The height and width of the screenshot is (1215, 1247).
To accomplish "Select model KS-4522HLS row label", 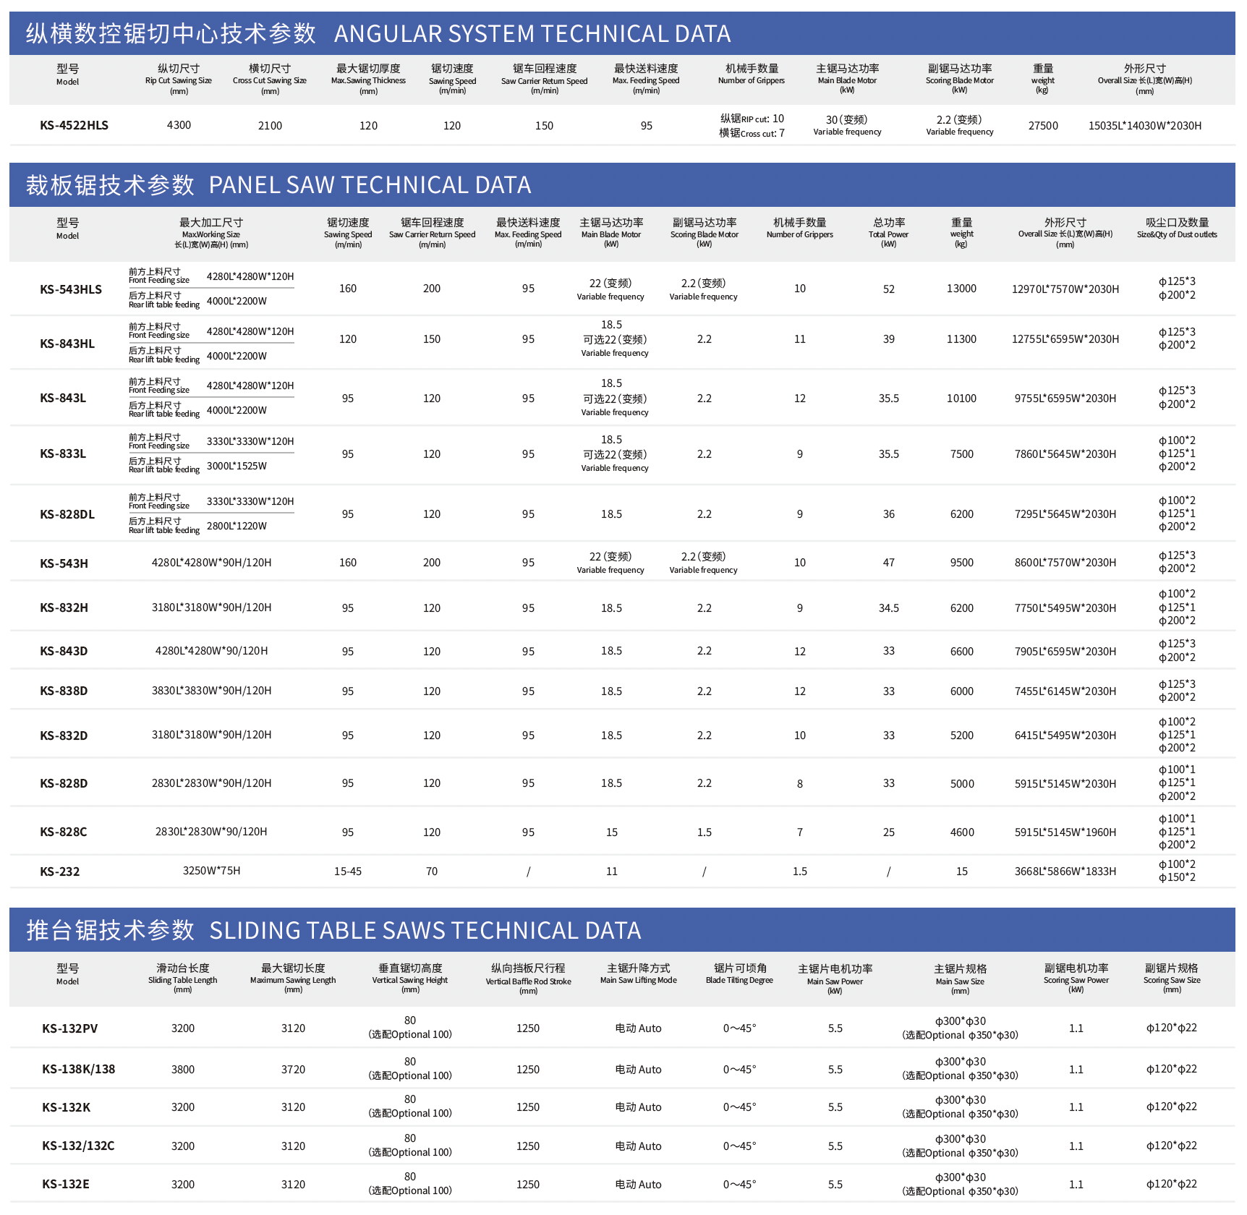I will pyautogui.click(x=74, y=125).
